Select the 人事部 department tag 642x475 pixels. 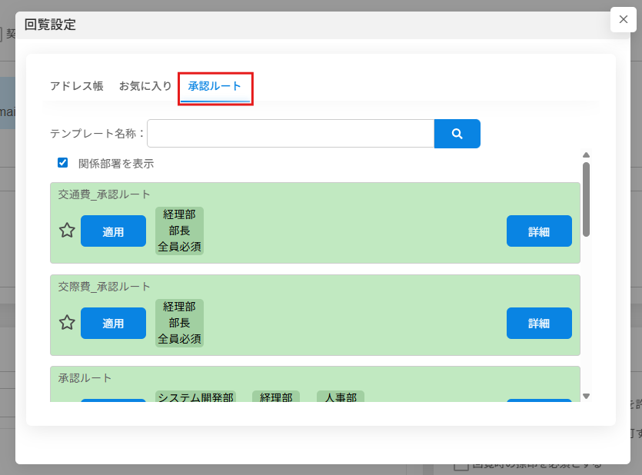[x=340, y=397]
